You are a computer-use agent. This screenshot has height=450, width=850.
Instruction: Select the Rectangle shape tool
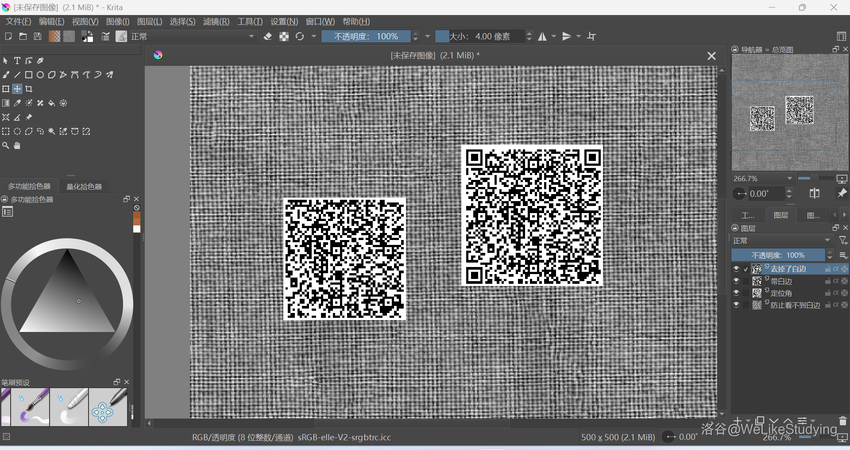coord(29,75)
